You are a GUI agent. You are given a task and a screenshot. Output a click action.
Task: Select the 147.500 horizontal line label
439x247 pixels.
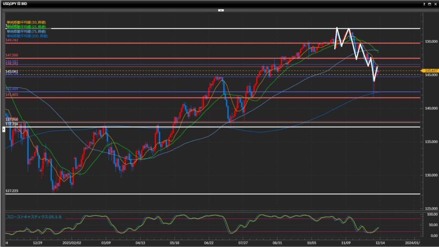[x=12, y=55]
